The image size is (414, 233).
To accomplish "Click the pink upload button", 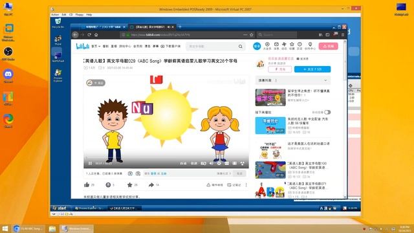I will [328, 46].
